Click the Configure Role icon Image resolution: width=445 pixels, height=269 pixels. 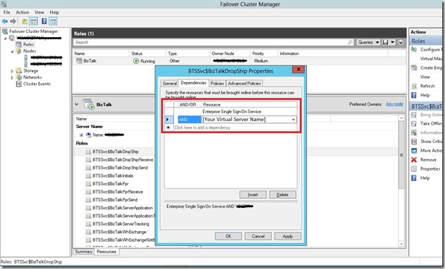coord(414,50)
